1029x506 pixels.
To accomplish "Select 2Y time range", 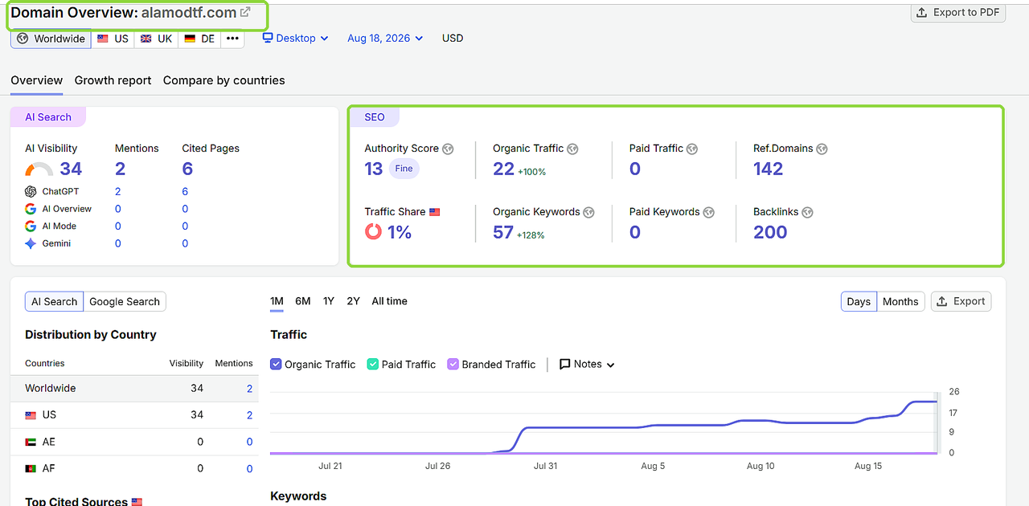I will 353,301.
